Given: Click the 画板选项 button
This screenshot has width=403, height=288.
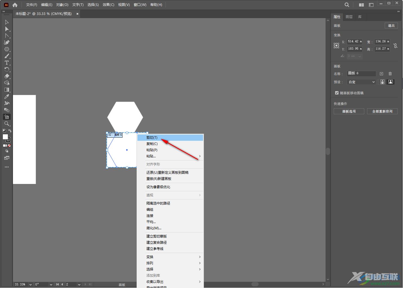Looking at the screenshot, I should pyautogui.click(x=349, y=111).
